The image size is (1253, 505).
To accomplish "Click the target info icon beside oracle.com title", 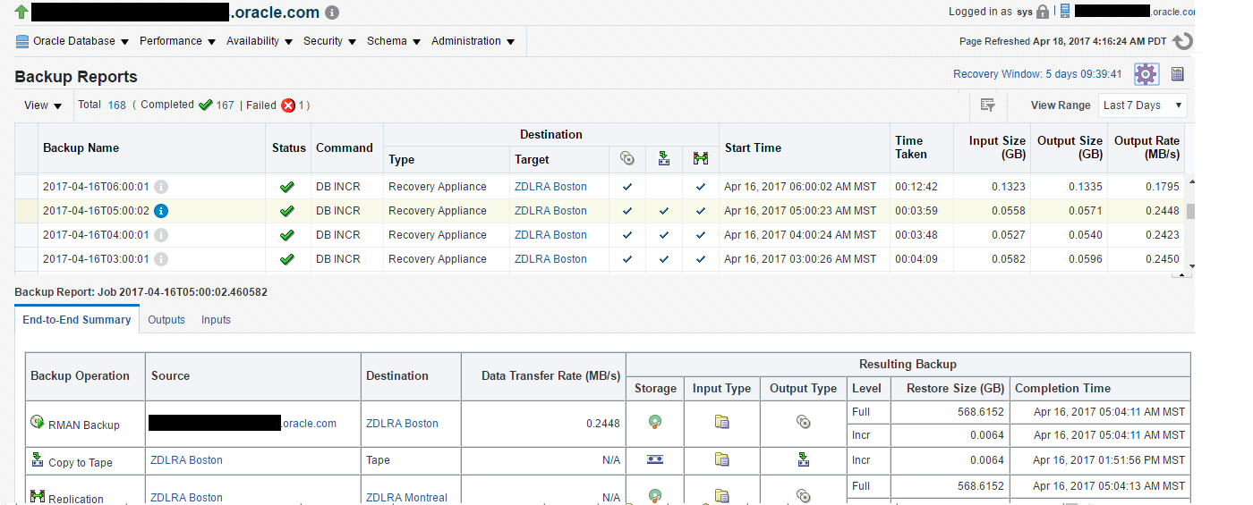I will tap(332, 13).
